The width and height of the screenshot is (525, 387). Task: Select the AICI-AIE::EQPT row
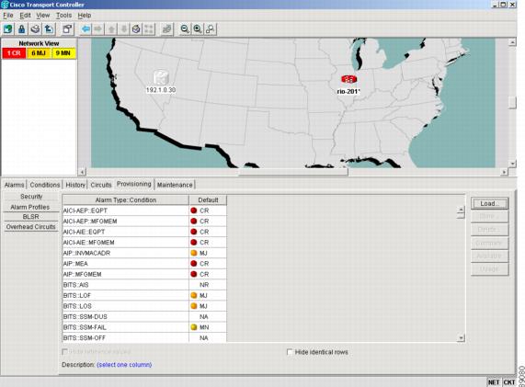point(144,232)
